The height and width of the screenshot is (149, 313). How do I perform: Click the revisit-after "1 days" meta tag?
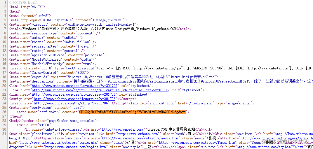point(53,46)
